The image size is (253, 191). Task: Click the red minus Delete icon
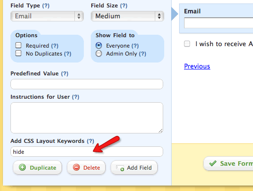76,167
